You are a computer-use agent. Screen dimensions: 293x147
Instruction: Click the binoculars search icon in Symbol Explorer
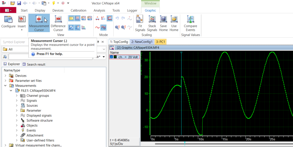[x=5, y=57]
